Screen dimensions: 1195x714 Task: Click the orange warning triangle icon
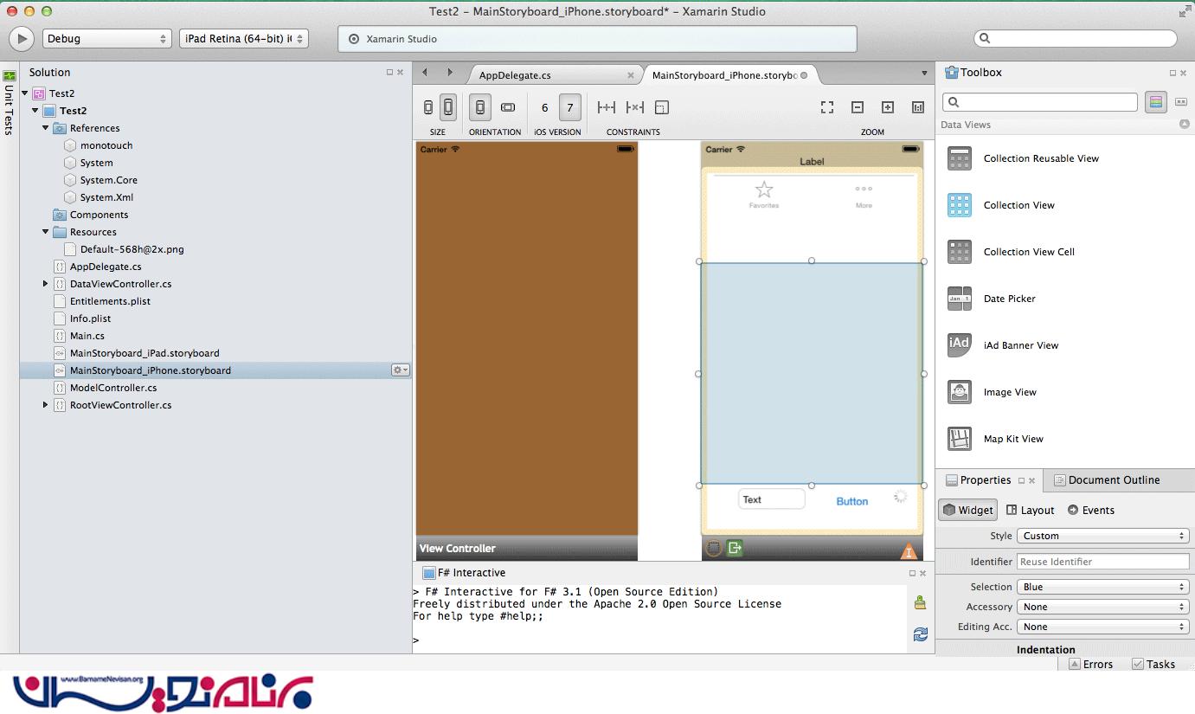click(x=909, y=551)
